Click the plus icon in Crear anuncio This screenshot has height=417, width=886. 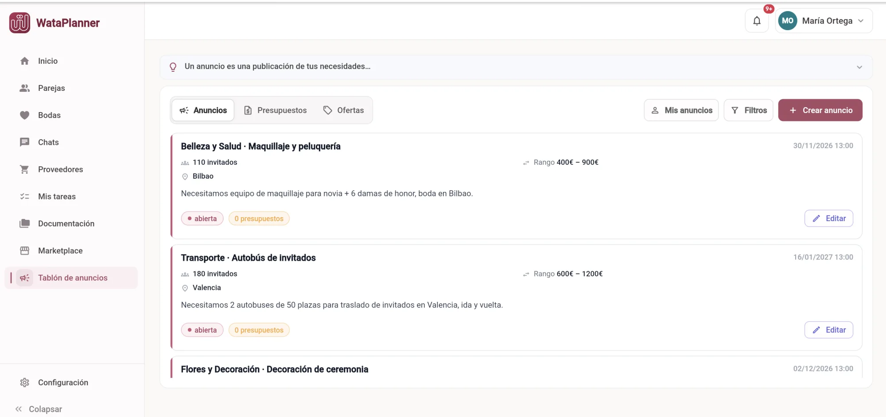(x=793, y=110)
